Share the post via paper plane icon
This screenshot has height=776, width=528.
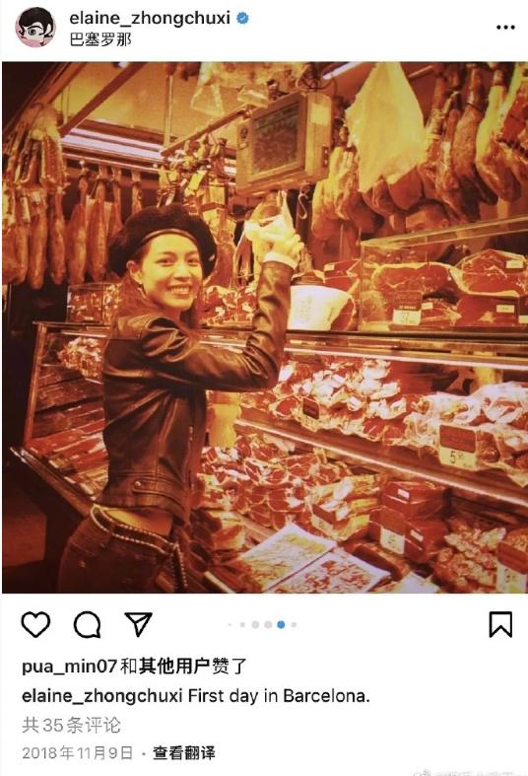[139, 624]
